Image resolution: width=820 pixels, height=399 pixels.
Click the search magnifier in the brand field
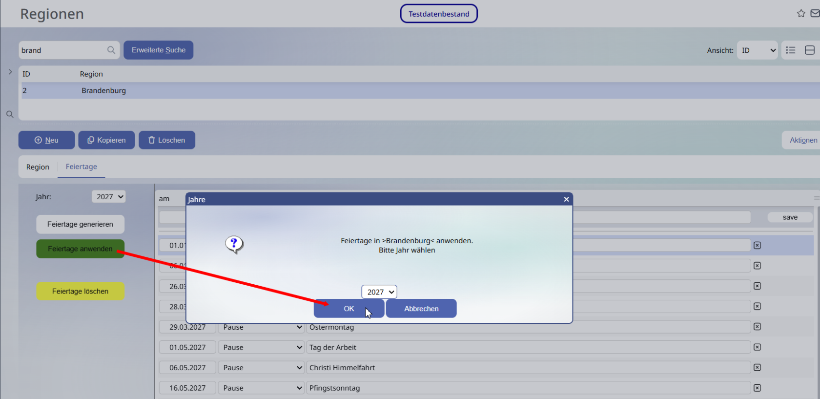click(x=111, y=50)
